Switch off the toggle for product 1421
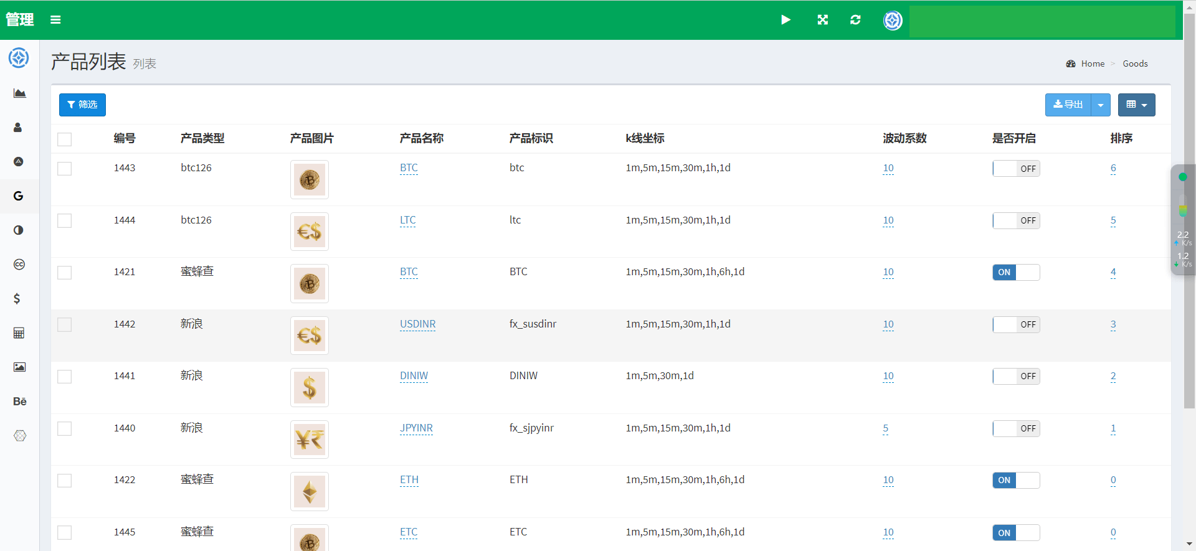1196x551 pixels. [1016, 273]
